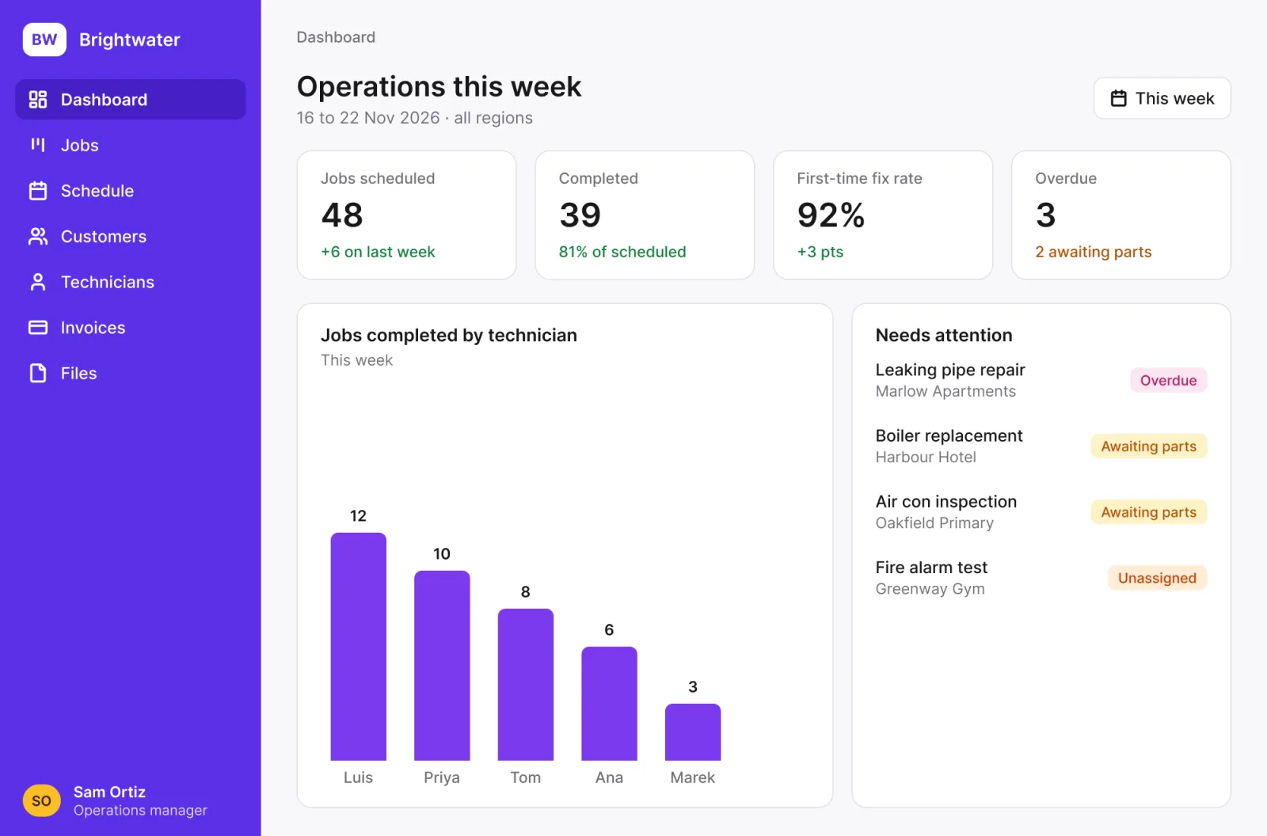Screen dimensions: 1267x836
Task: Click the 'Needs attention' heading
Action: pos(944,336)
